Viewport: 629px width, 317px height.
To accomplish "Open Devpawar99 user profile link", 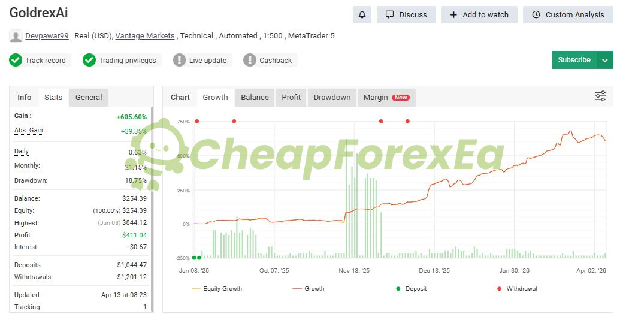I will (x=47, y=36).
